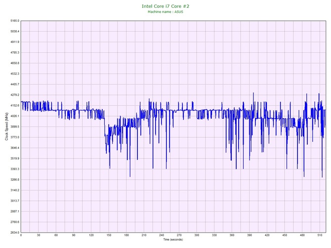331x248 pixels.
Task: Click the x-axis tick label 450
Action: tap(285, 235)
